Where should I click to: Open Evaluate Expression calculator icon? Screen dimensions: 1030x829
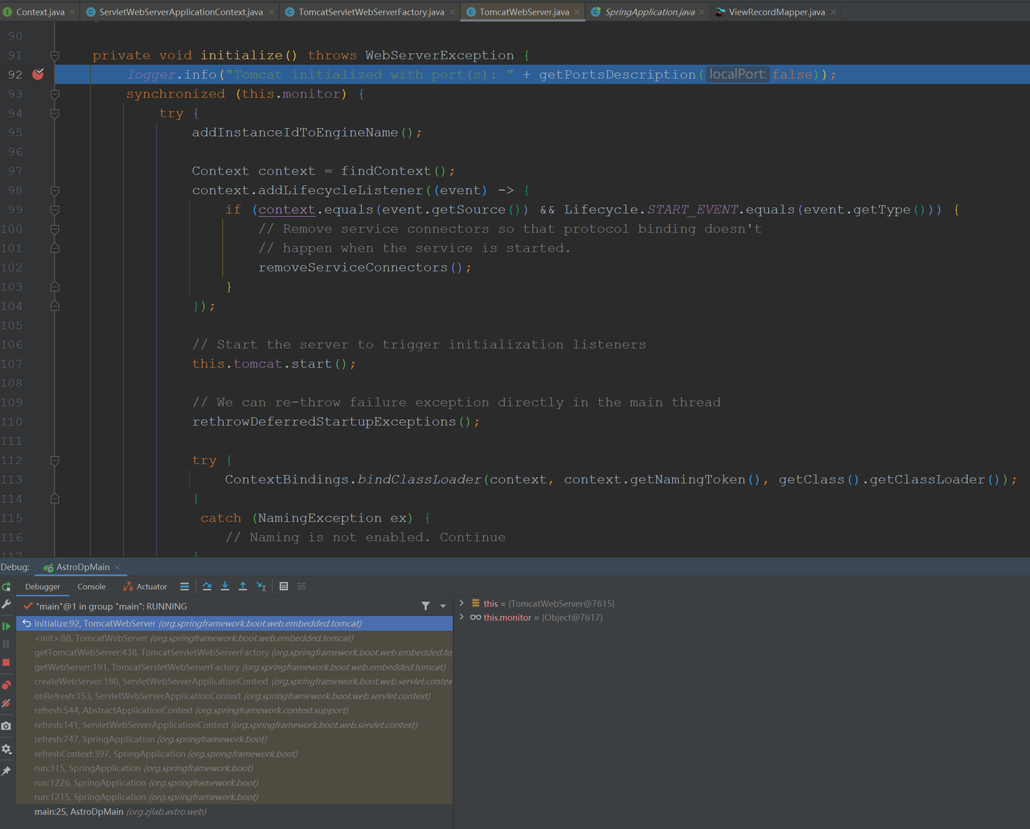pyautogui.click(x=284, y=587)
